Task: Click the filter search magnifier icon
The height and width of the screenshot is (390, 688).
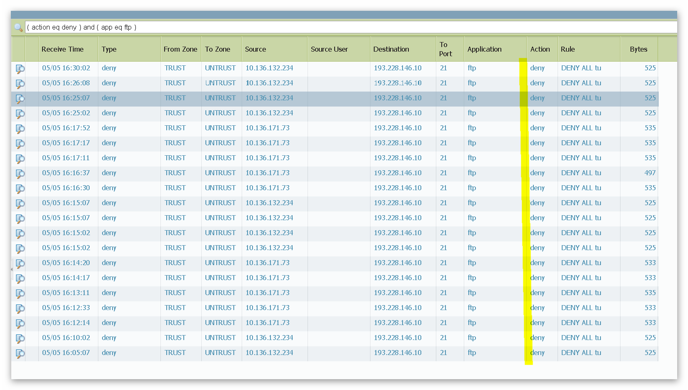Action: [18, 27]
